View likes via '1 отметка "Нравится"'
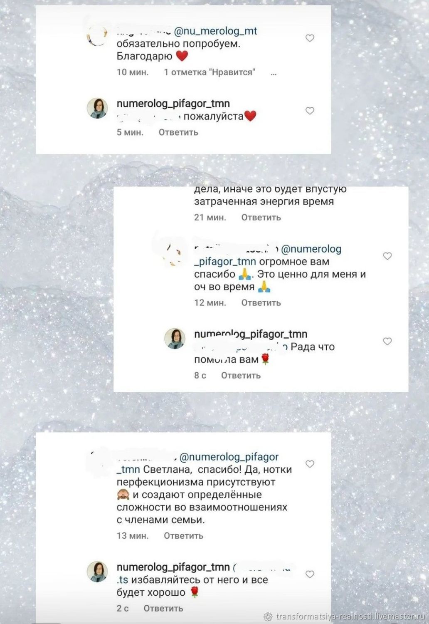This screenshot has width=429, height=624. [210, 72]
